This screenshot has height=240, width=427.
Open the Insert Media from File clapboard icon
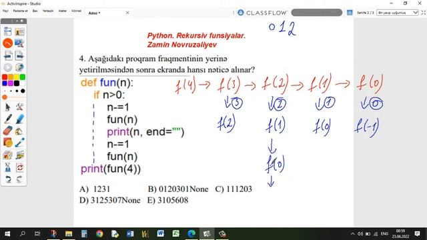coord(19,155)
